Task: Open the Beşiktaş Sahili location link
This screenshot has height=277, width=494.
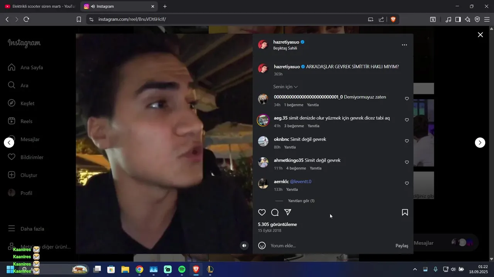Action: [x=285, y=48]
